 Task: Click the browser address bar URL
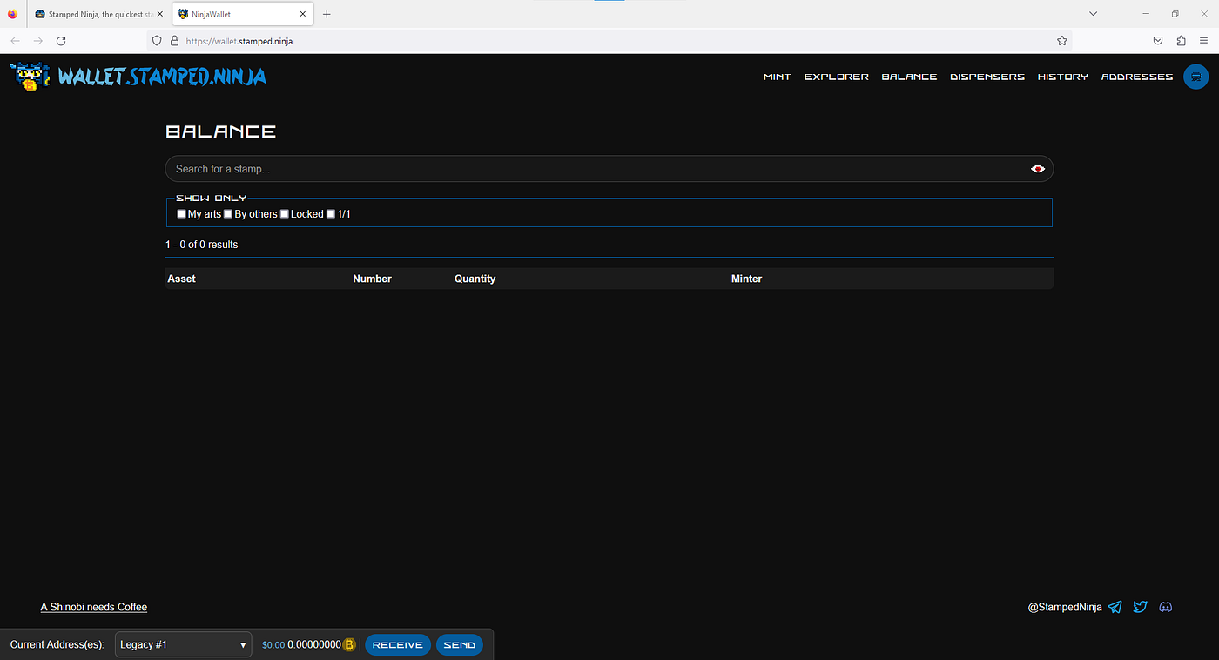(x=239, y=41)
